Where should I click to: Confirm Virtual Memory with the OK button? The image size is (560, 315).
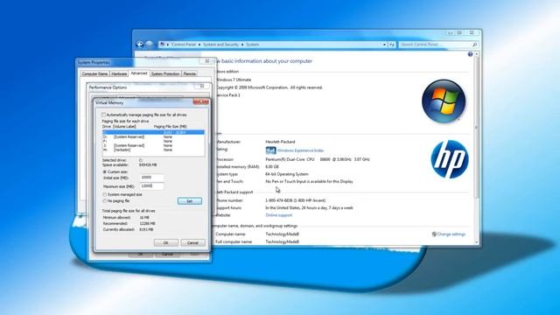(x=166, y=243)
